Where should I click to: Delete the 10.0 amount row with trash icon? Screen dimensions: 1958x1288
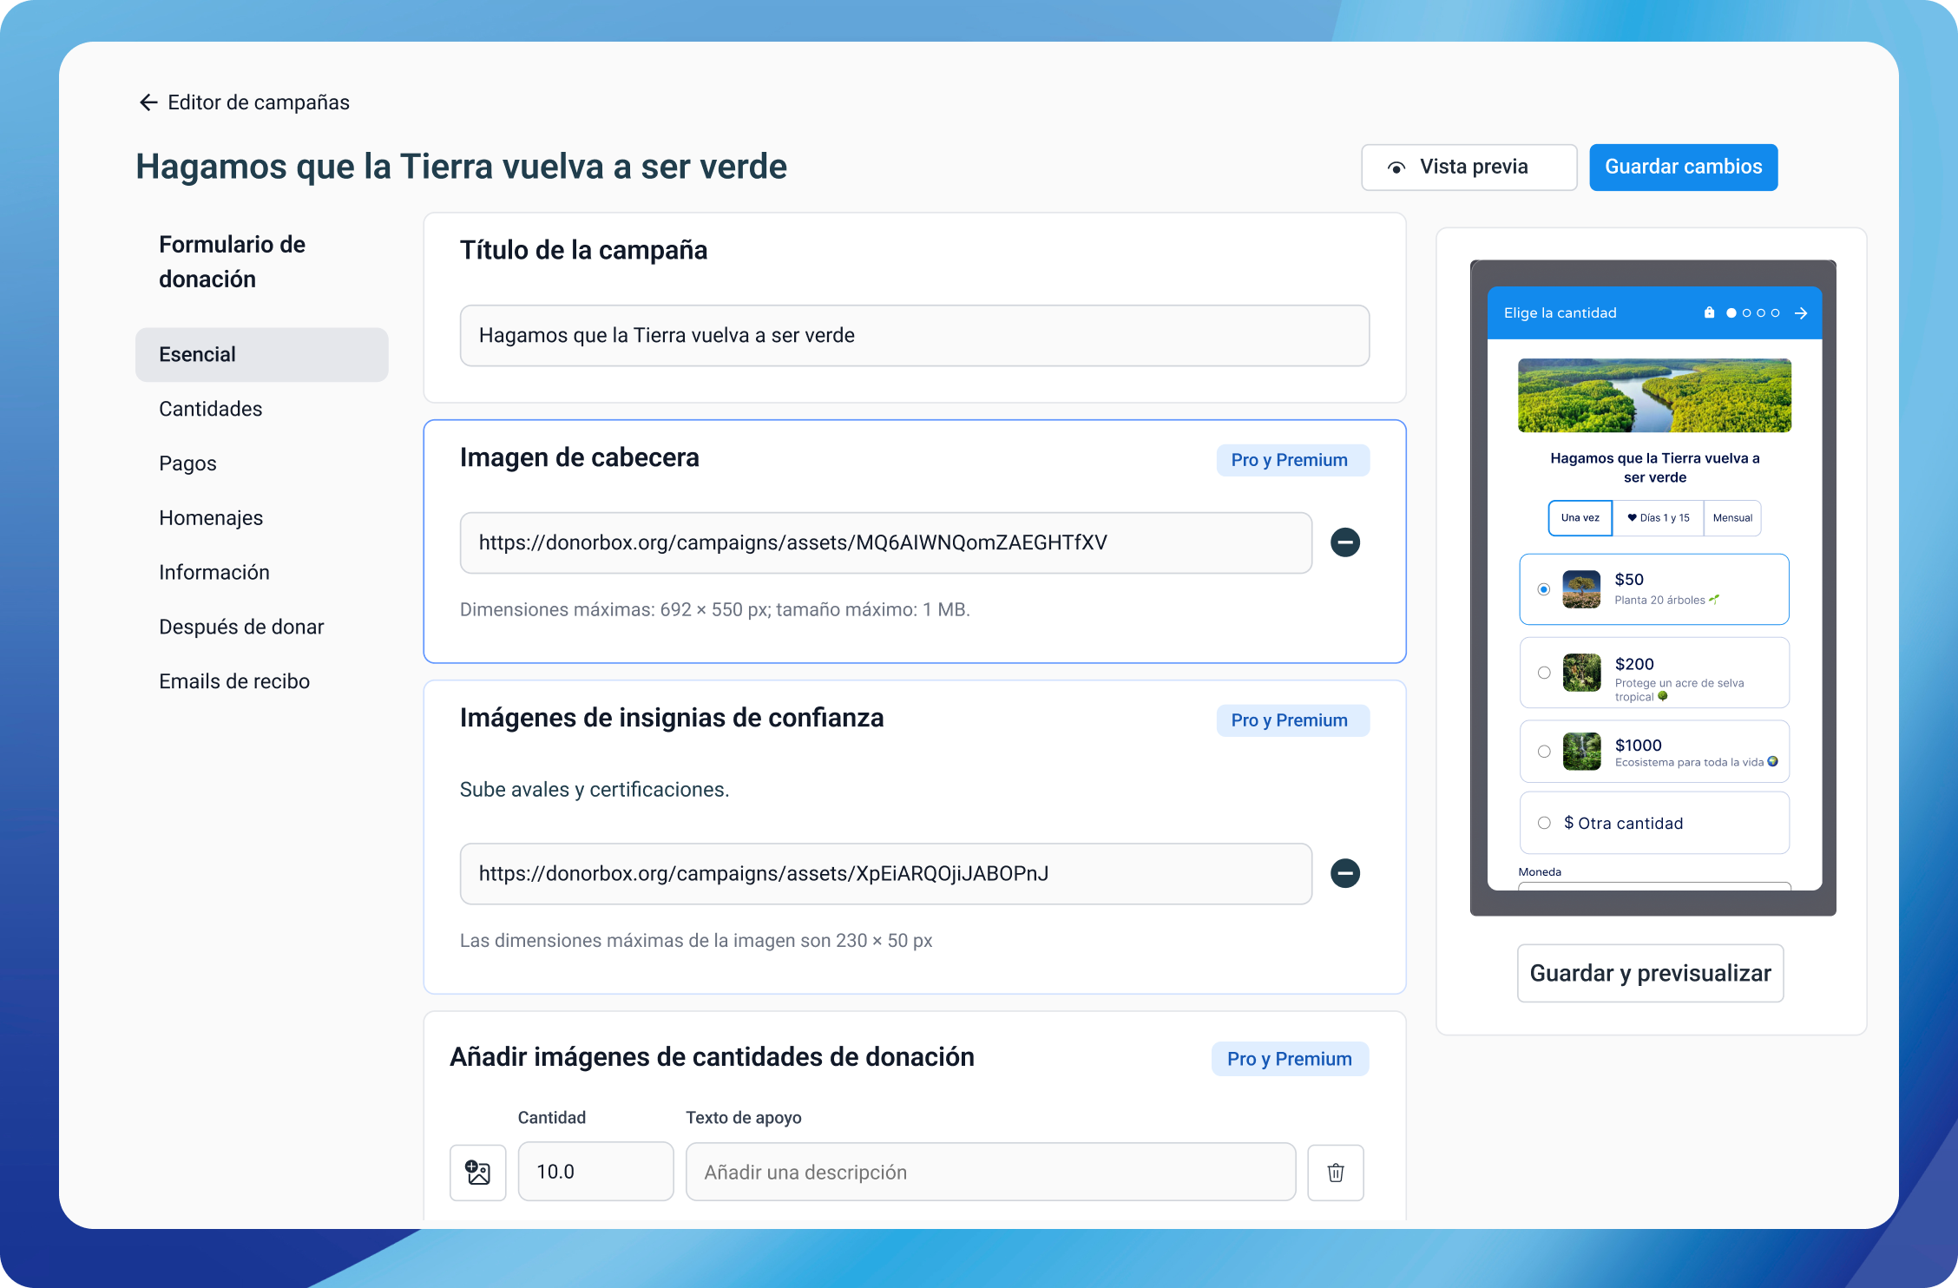(x=1336, y=1172)
